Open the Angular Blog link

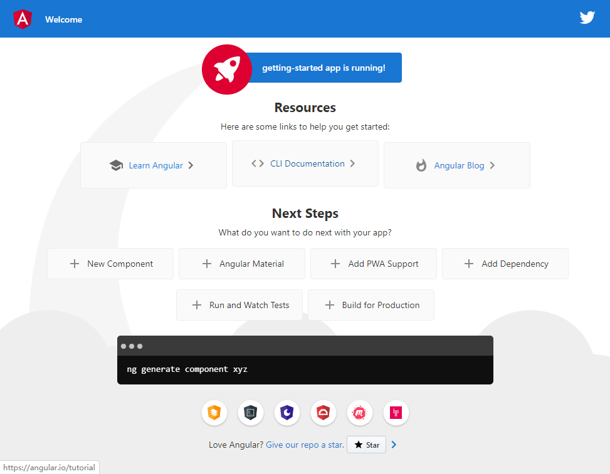tap(457, 165)
